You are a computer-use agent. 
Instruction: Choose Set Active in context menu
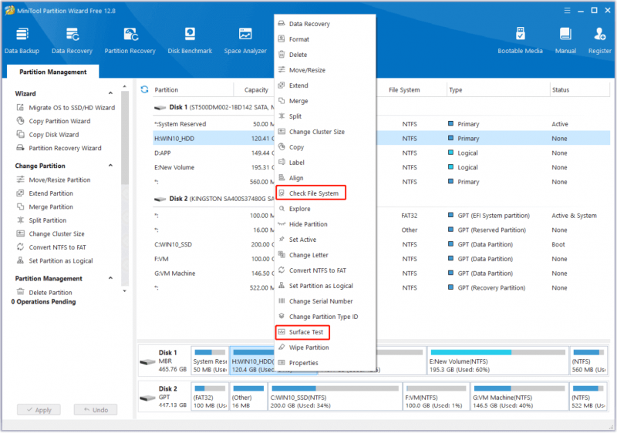pyautogui.click(x=325, y=240)
